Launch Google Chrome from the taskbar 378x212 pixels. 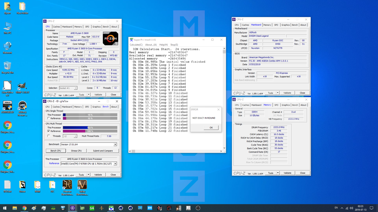[24, 208]
